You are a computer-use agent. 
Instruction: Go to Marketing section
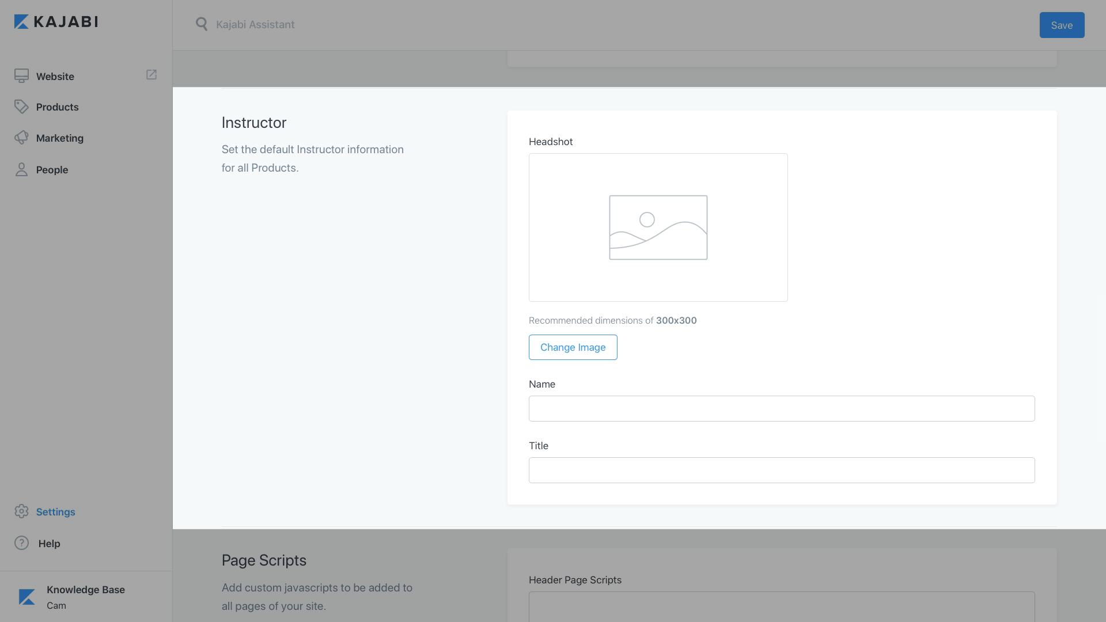point(59,138)
